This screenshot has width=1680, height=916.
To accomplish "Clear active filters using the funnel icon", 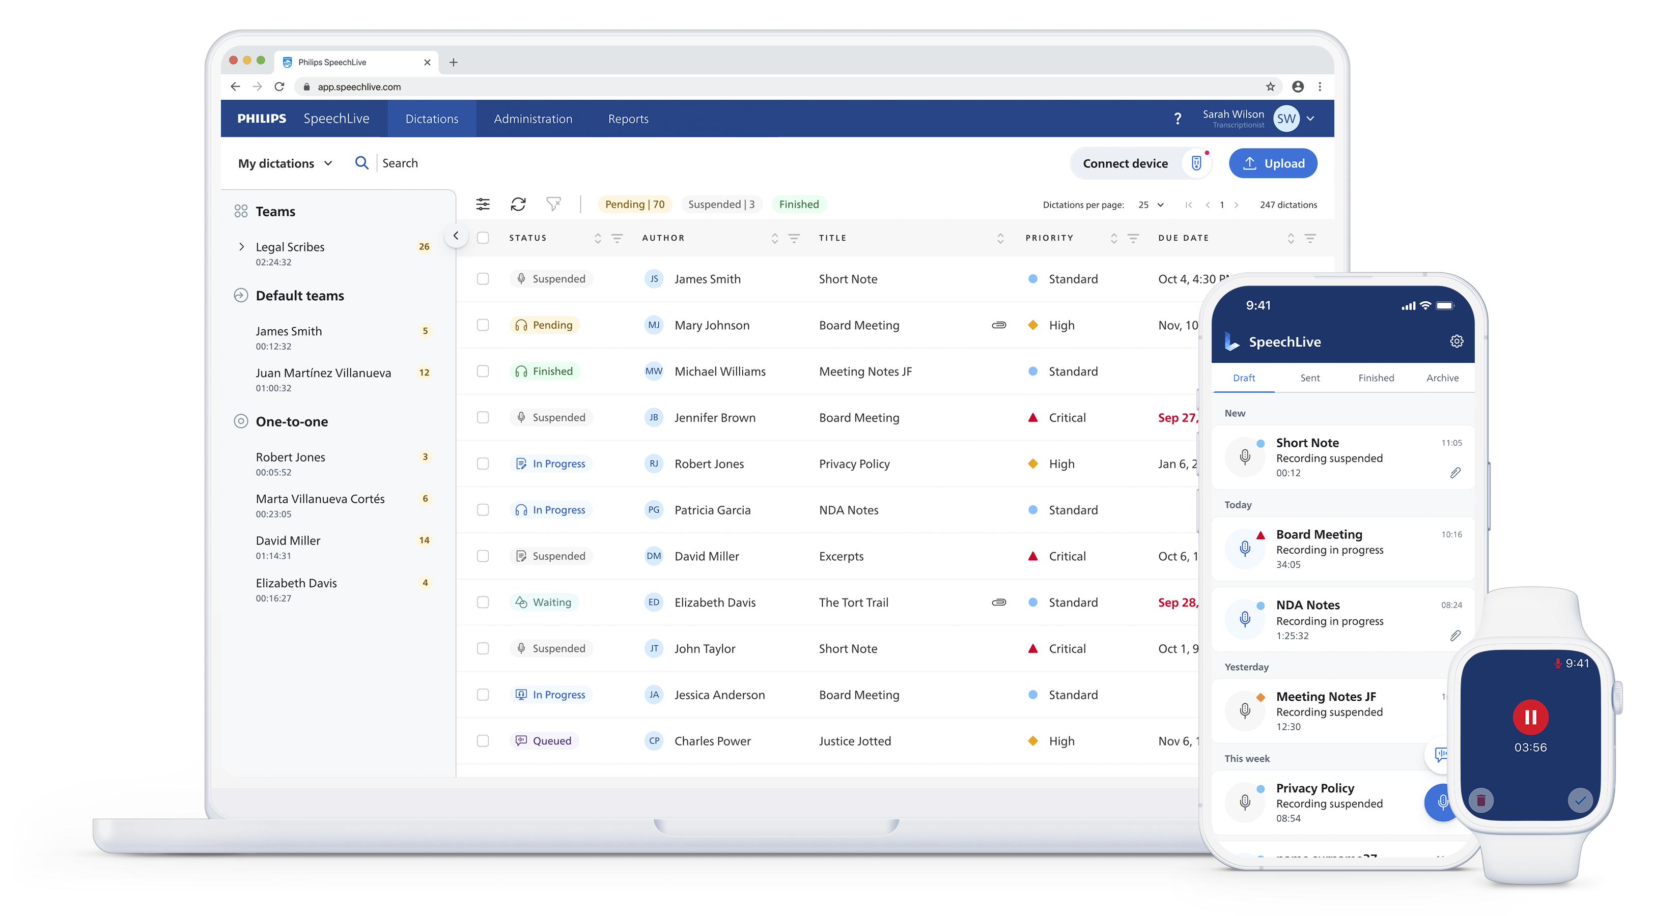I will (x=554, y=204).
